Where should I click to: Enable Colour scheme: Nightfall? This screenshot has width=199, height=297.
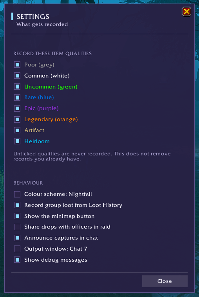(x=17, y=194)
